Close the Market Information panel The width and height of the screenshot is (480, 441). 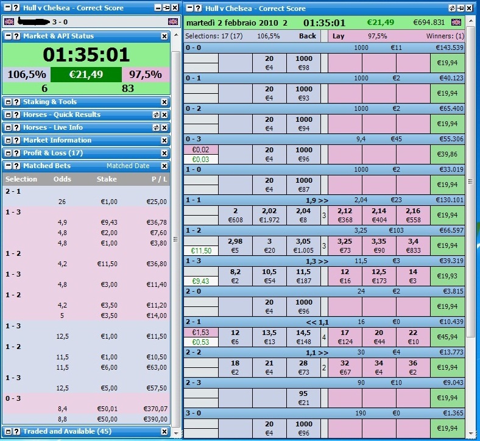(x=164, y=141)
